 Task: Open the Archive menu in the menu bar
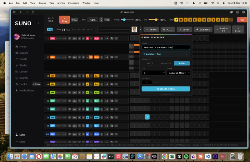click(x=61, y=3)
